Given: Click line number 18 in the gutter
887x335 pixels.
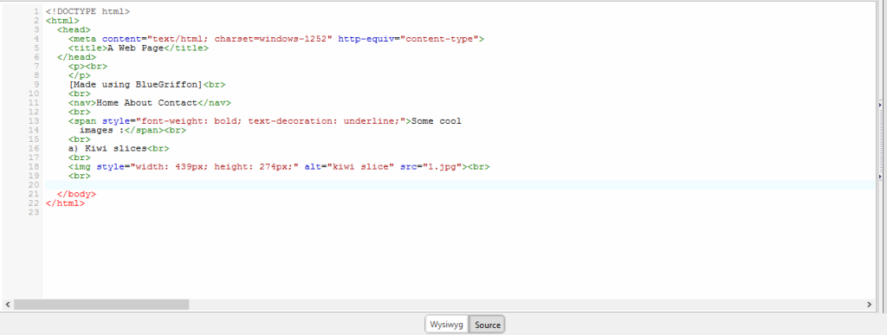Looking at the screenshot, I should point(34,167).
